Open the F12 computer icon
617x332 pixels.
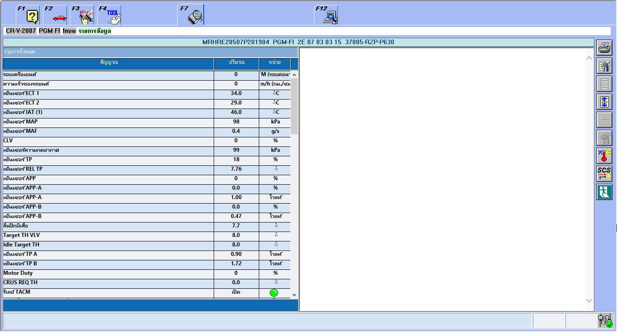[326, 15]
